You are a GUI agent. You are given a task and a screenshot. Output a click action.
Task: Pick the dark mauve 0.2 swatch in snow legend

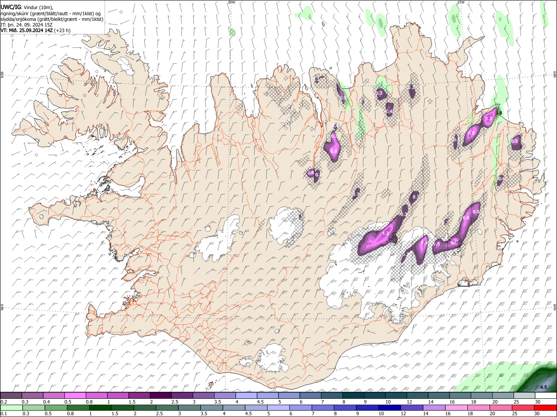11,395
